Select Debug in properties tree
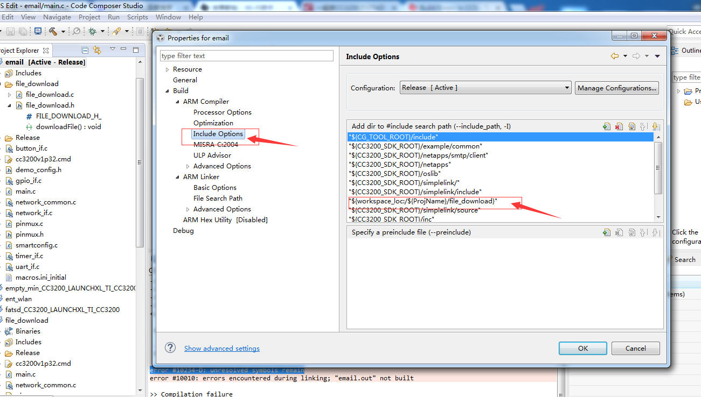 coord(183,230)
